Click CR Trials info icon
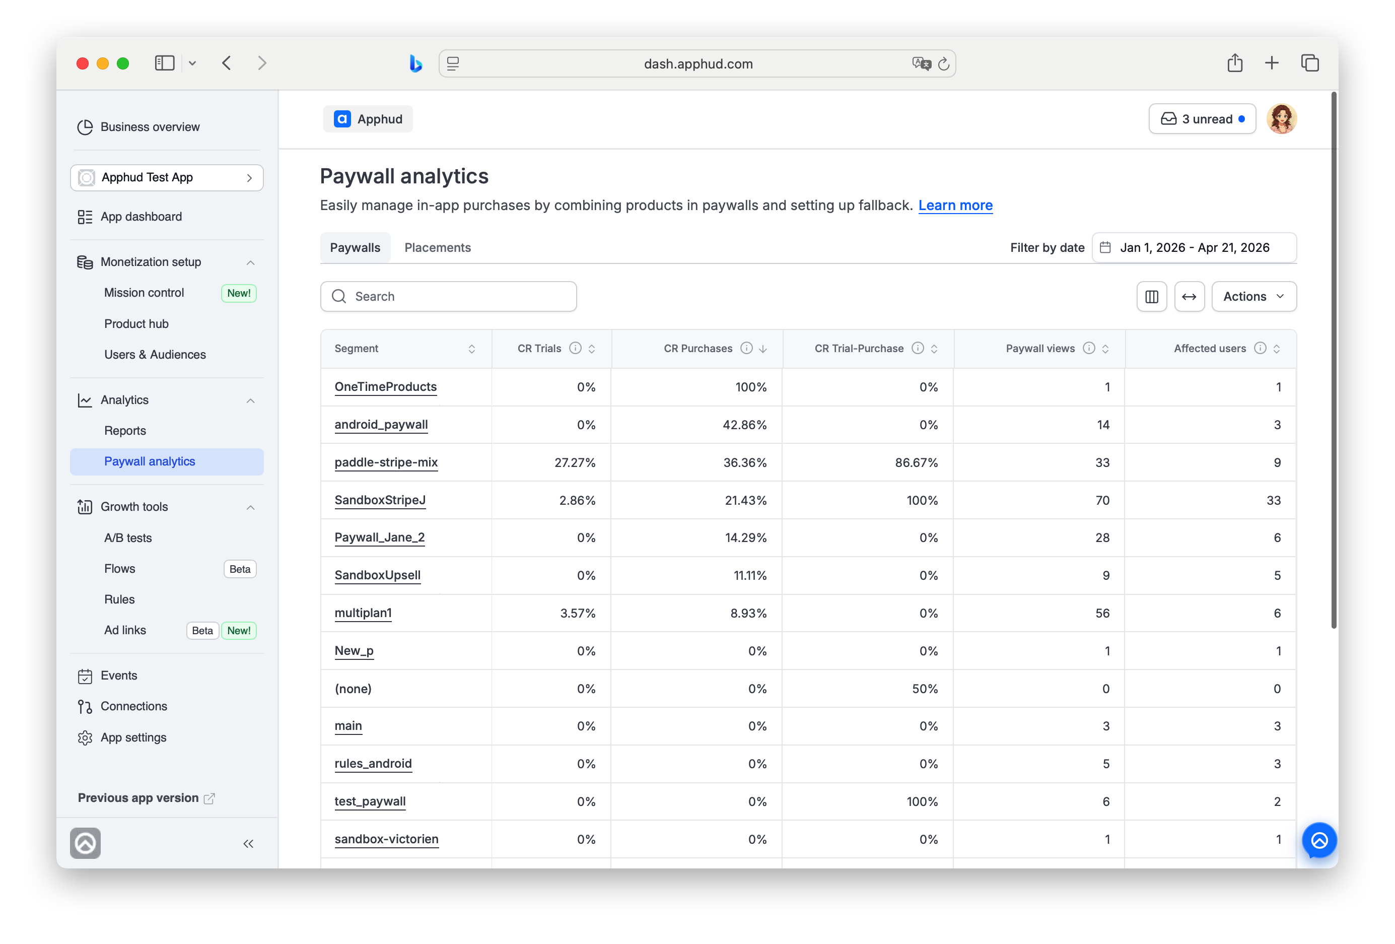This screenshot has width=1395, height=944. point(575,348)
